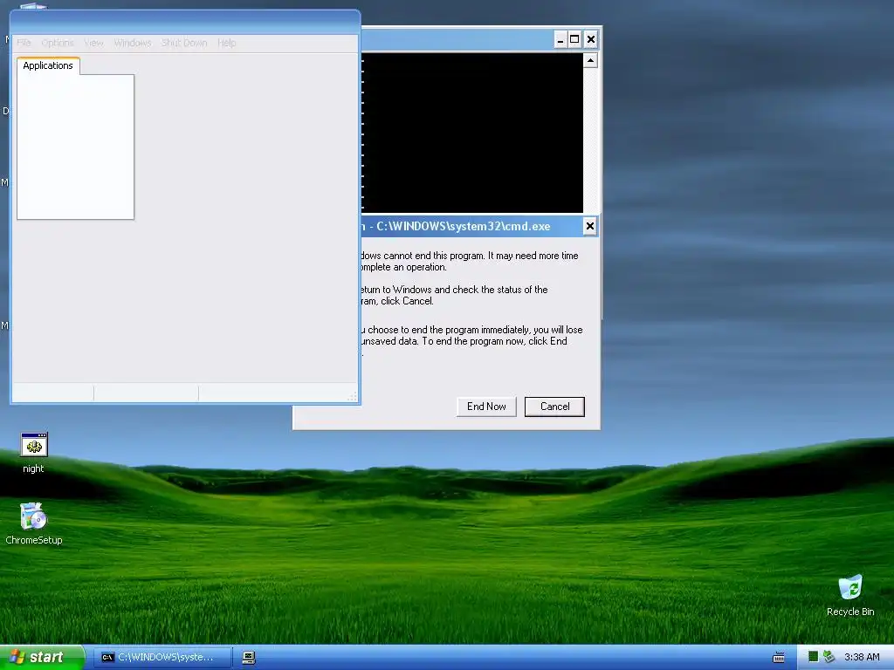The width and height of the screenshot is (894, 670).
Task: Click the End Now button
Action: tap(486, 407)
